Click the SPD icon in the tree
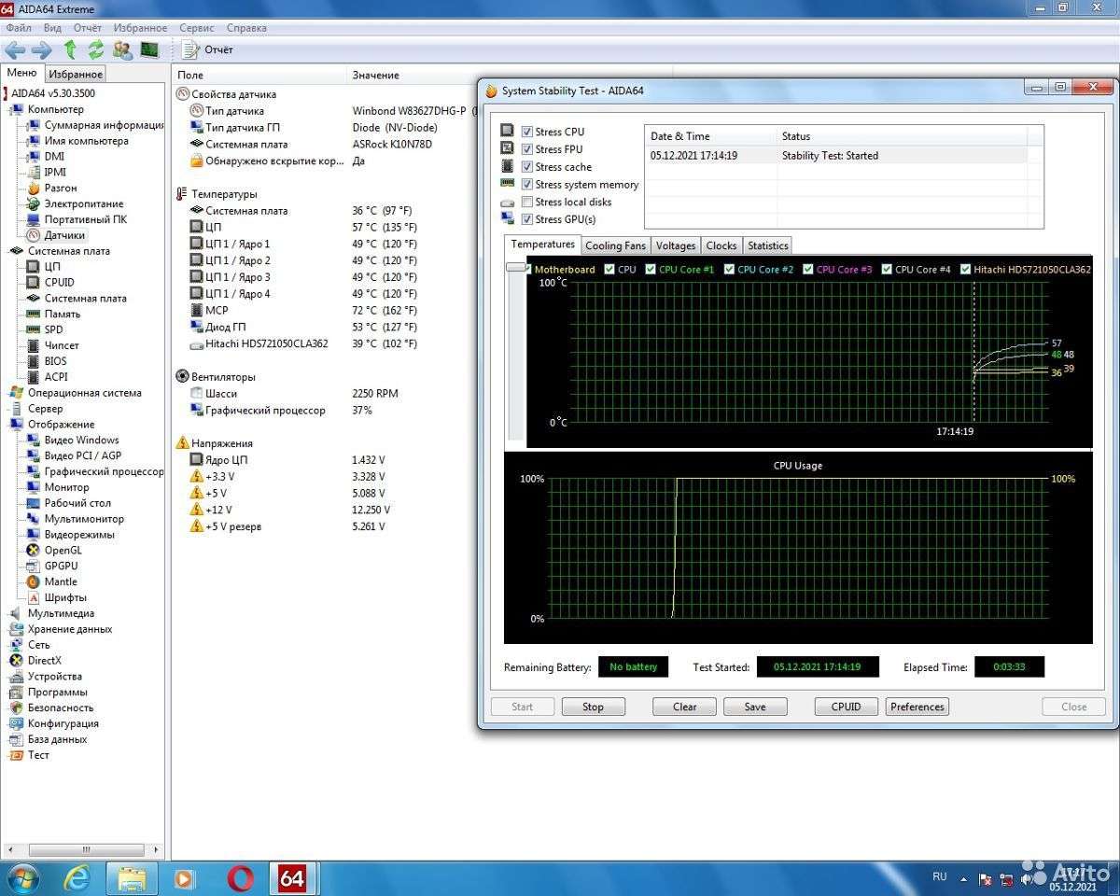The width and height of the screenshot is (1120, 896). click(34, 329)
